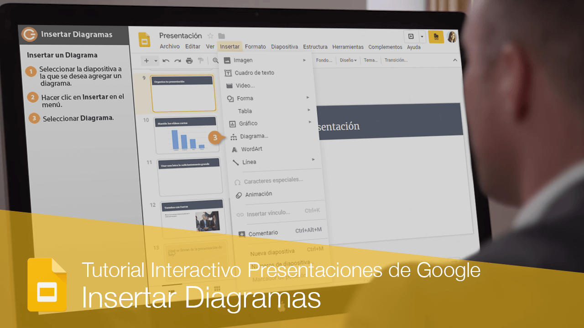Click the CustomGuide logo in tutorial panel
The width and height of the screenshot is (584, 328).
(x=30, y=34)
